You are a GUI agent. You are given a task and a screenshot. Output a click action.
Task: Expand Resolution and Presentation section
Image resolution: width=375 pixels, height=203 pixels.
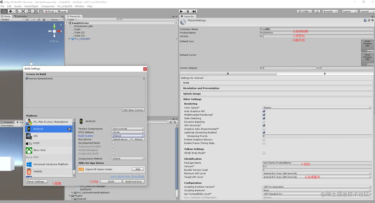[x=276, y=88]
